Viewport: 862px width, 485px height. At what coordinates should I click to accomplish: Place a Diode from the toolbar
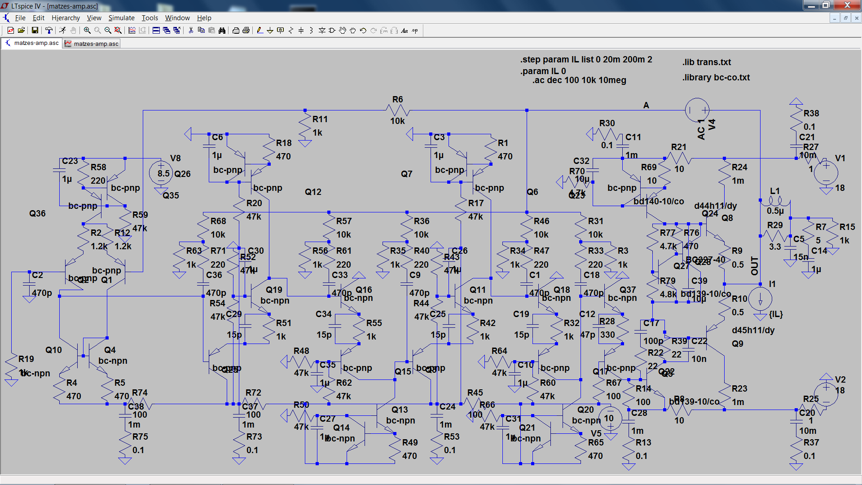click(x=322, y=31)
